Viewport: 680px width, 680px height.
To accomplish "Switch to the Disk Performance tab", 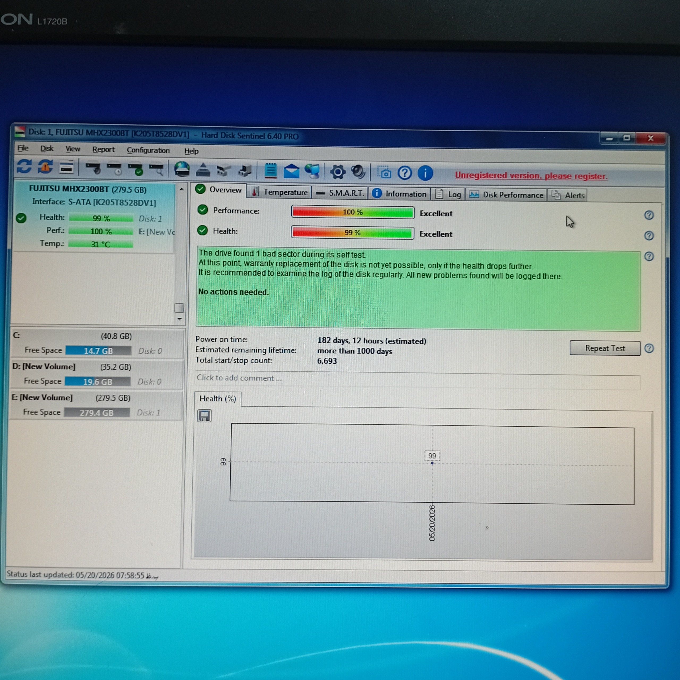I will 507,195.
